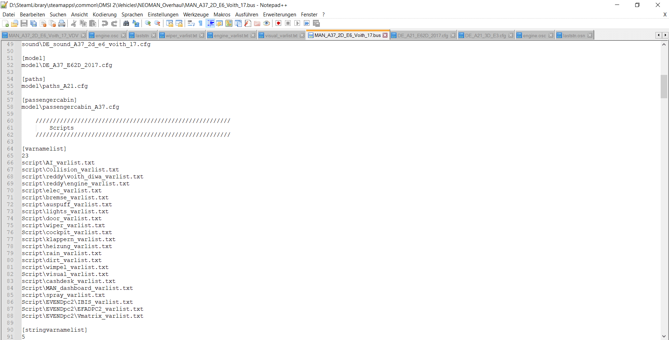Viewport: 669px width, 340px height.
Task: Close the laststn.osn tab
Action: (590, 36)
